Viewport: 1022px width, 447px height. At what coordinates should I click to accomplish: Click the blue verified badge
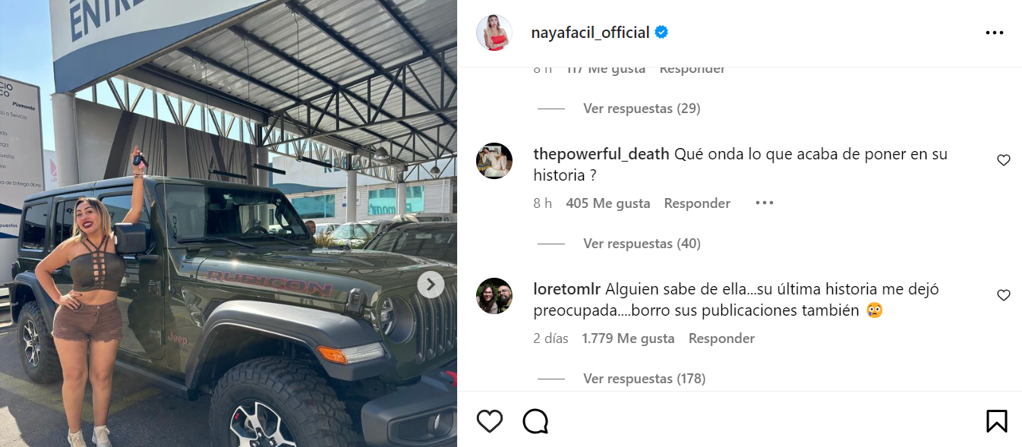click(x=662, y=33)
